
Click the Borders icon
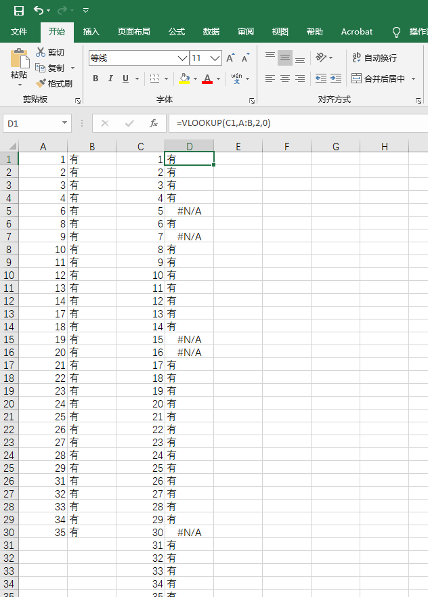click(154, 79)
